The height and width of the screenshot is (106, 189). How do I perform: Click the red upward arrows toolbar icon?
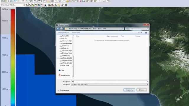42,5
